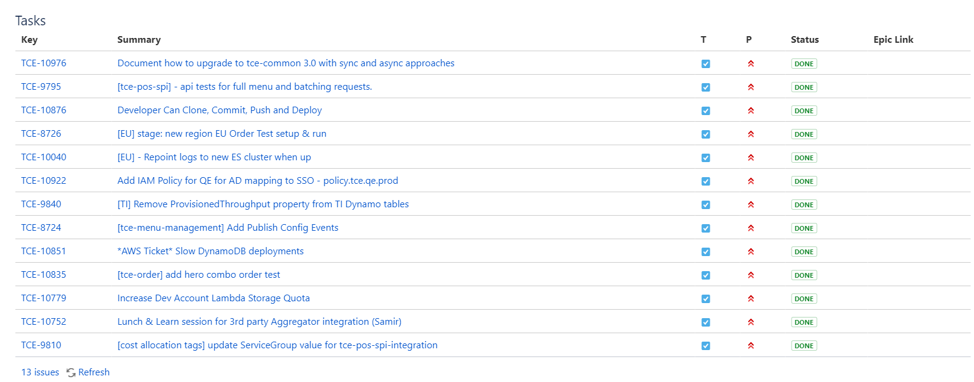Click the red priority arrows for TCE-8724
Viewport: 974px width, 382px height.
point(751,228)
